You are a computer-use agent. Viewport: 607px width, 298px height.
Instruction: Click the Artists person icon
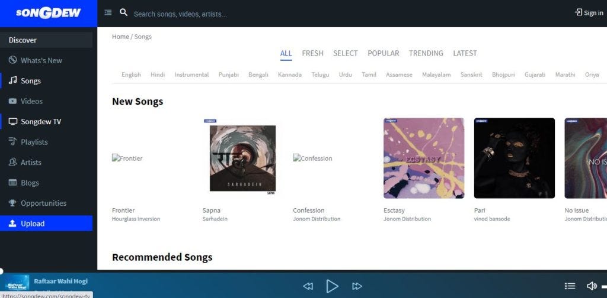click(x=13, y=162)
